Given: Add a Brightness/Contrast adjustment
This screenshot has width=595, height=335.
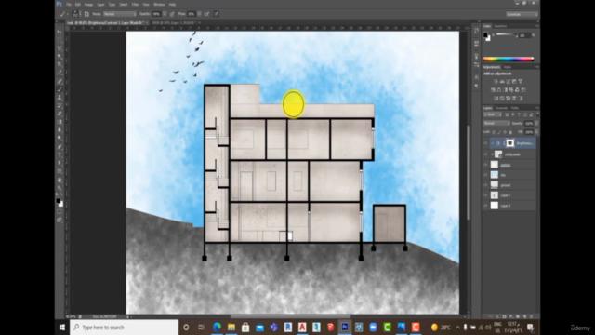Looking at the screenshot, I should pos(496,82).
